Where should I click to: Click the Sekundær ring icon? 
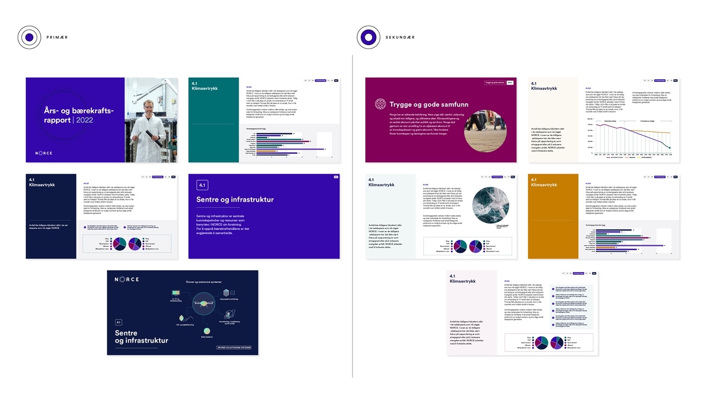tap(368, 37)
